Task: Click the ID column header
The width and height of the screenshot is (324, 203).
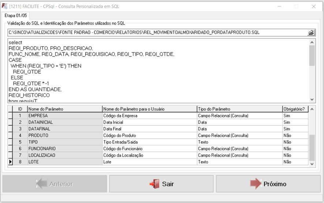Action: click(x=20, y=109)
